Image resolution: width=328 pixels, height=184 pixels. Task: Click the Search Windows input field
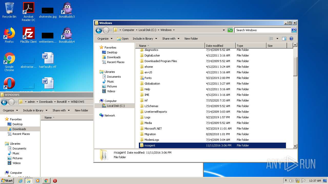pyautogui.click(x=263, y=30)
